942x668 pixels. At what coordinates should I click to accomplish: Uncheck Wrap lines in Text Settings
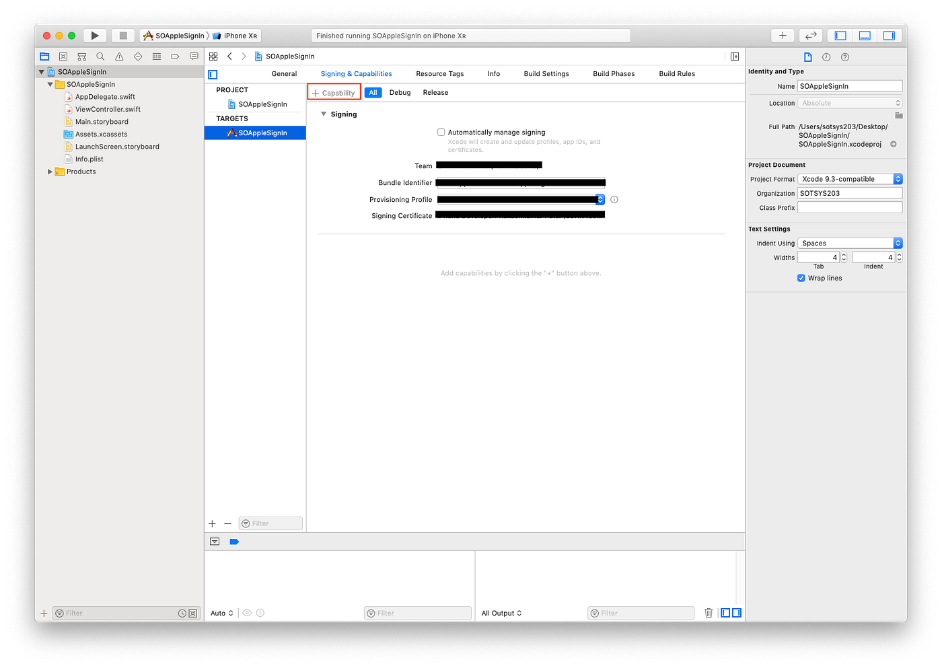[800, 278]
